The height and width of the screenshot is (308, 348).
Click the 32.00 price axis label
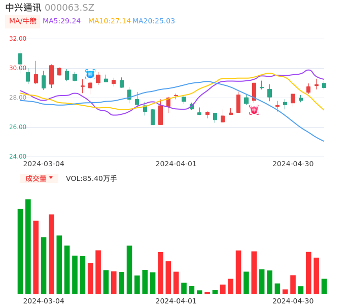pos(18,39)
